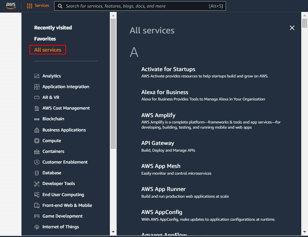This screenshot has width=308, height=237.
Task: Click the Customer Enablement icon
Action: click(x=37, y=162)
